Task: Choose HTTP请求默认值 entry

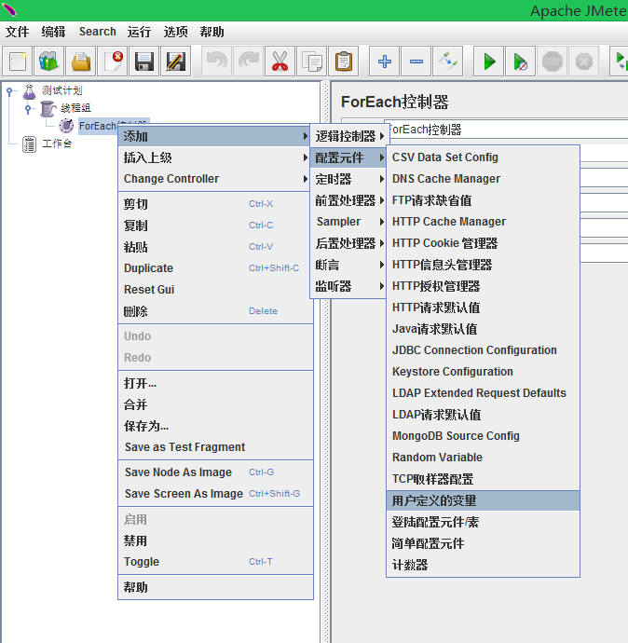Action: click(x=483, y=308)
